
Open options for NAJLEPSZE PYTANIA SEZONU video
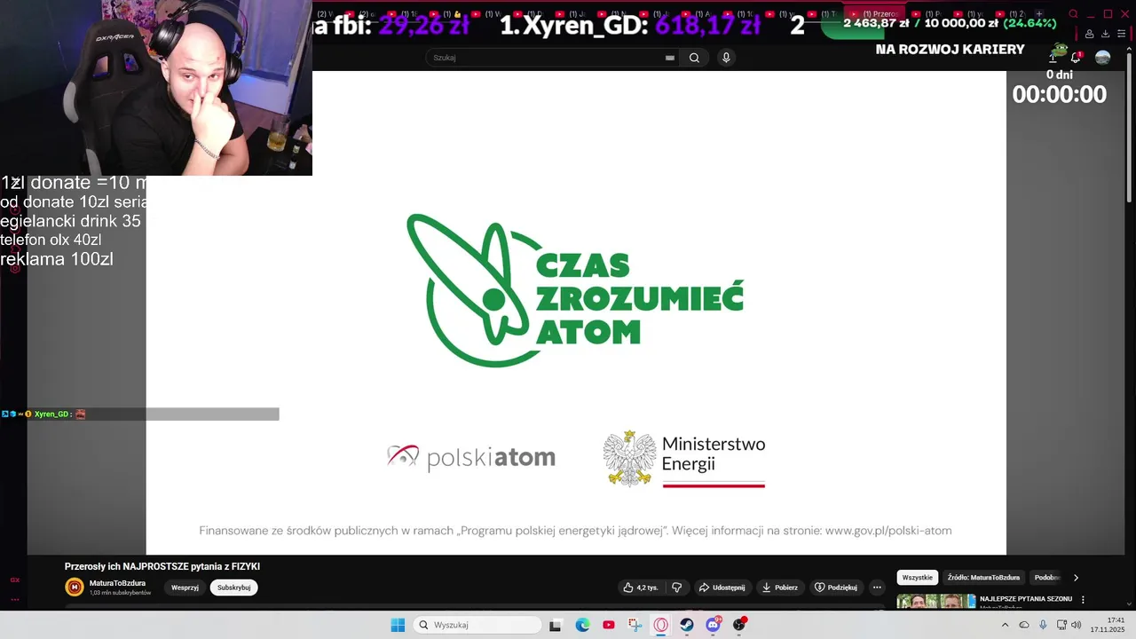1083,600
